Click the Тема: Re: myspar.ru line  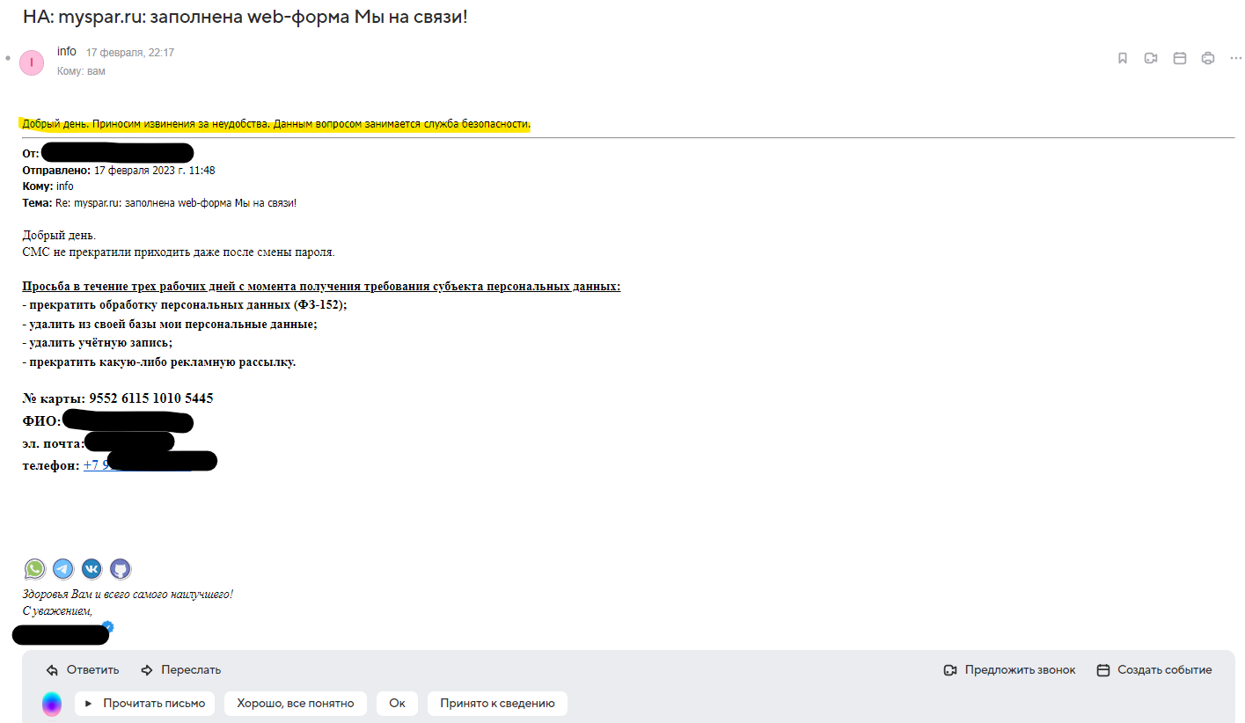(159, 202)
